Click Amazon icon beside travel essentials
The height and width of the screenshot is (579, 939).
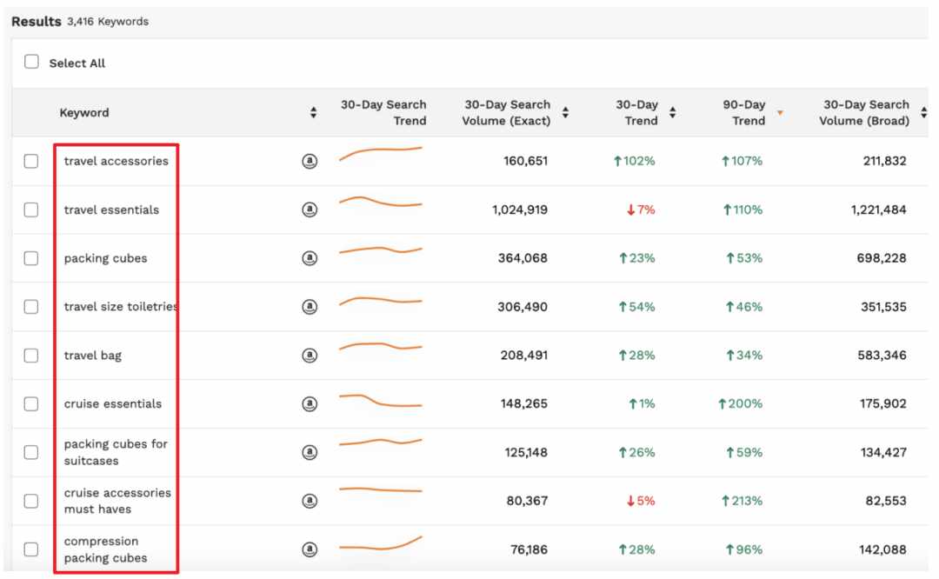(310, 210)
